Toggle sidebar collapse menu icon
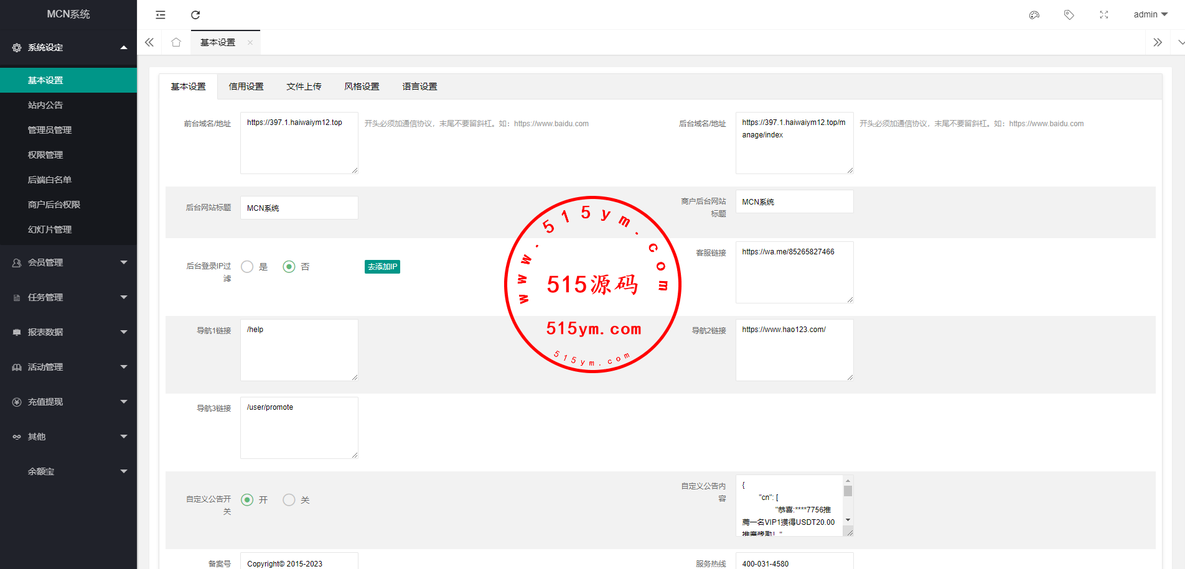This screenshot has height=569, width=1185. [161, 15]
